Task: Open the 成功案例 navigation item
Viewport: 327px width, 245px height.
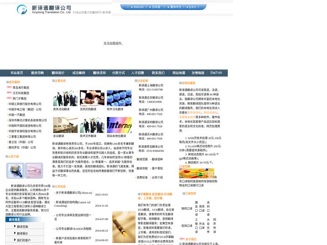Action: [x=79, y=73]
